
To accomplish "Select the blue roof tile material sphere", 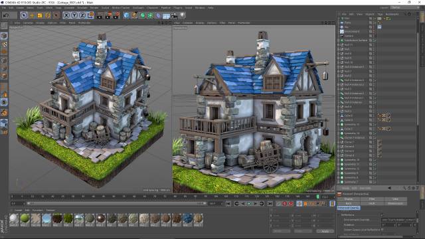I will tap(187, 218).
